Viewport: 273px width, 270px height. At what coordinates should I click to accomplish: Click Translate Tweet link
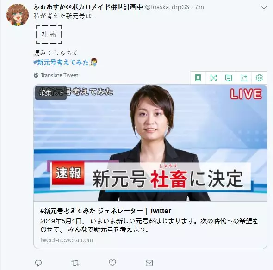[59, 75]
